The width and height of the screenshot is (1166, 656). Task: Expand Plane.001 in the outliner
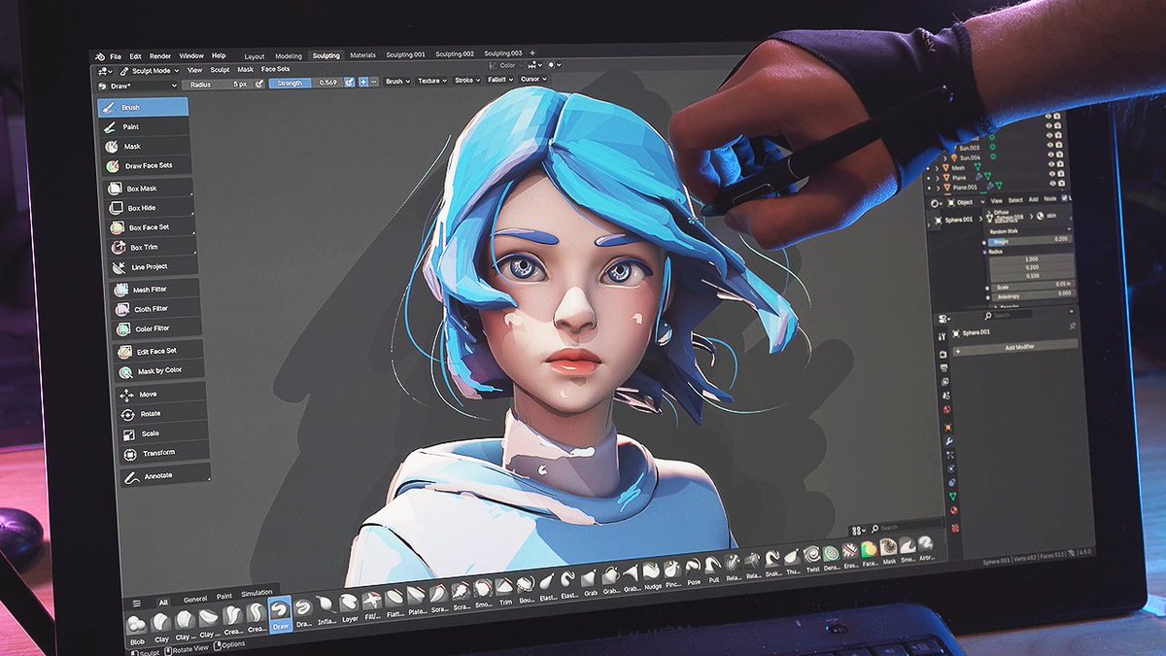point(939,188)
